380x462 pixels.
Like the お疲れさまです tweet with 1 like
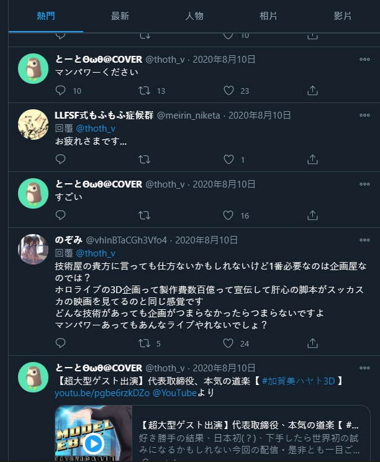pos(228,160)
